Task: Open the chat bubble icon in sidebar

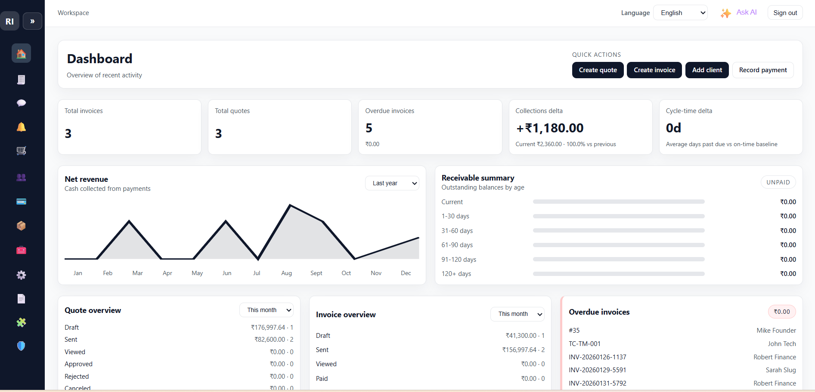Action: click(21, 103)
